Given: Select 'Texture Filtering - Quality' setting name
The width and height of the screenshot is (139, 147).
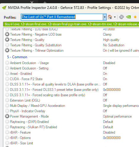Looking at the screenshot, I should [27, 40].
